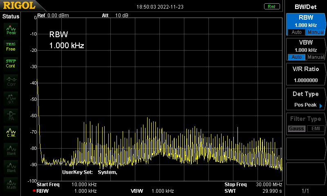Set VBW mode to Auto

tap(297, 57)
